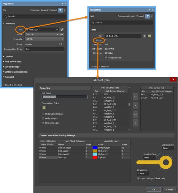The width and height of the screenshot is (178, 193).
Task: Move all pins with the >> button
Action: pyautogui.click(x=135, y=97)
